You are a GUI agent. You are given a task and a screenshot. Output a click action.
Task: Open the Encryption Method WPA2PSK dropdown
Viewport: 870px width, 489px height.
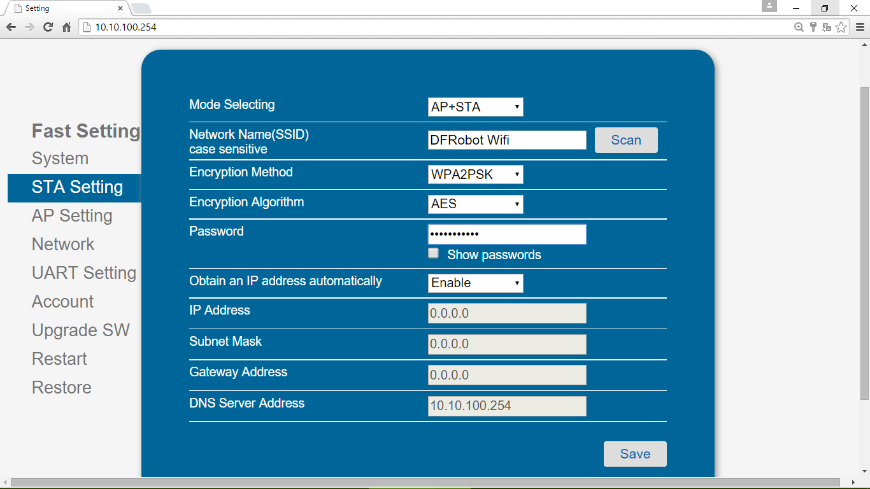[476, 174]
